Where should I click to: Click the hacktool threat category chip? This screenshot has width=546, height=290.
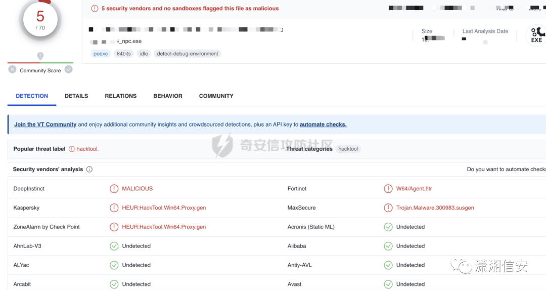pos(348,149)
